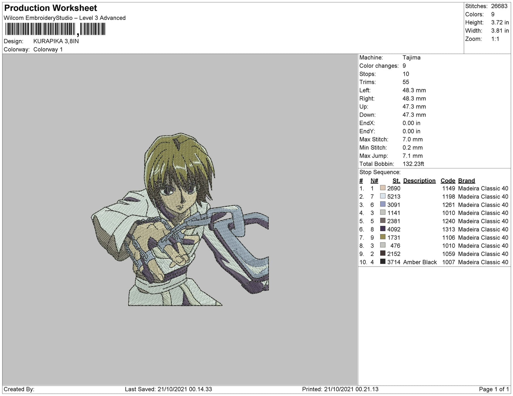Click the periwinkle swatch with code 1261
Viewport: 513px width, 396px height.
click(383, 204)
